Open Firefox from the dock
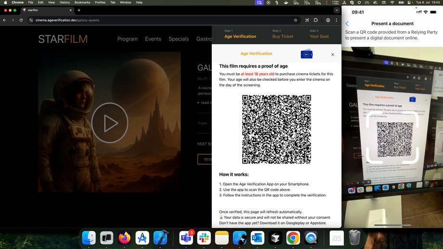The width and height of the screenshot is (443, 249). [x=124, y=238]
